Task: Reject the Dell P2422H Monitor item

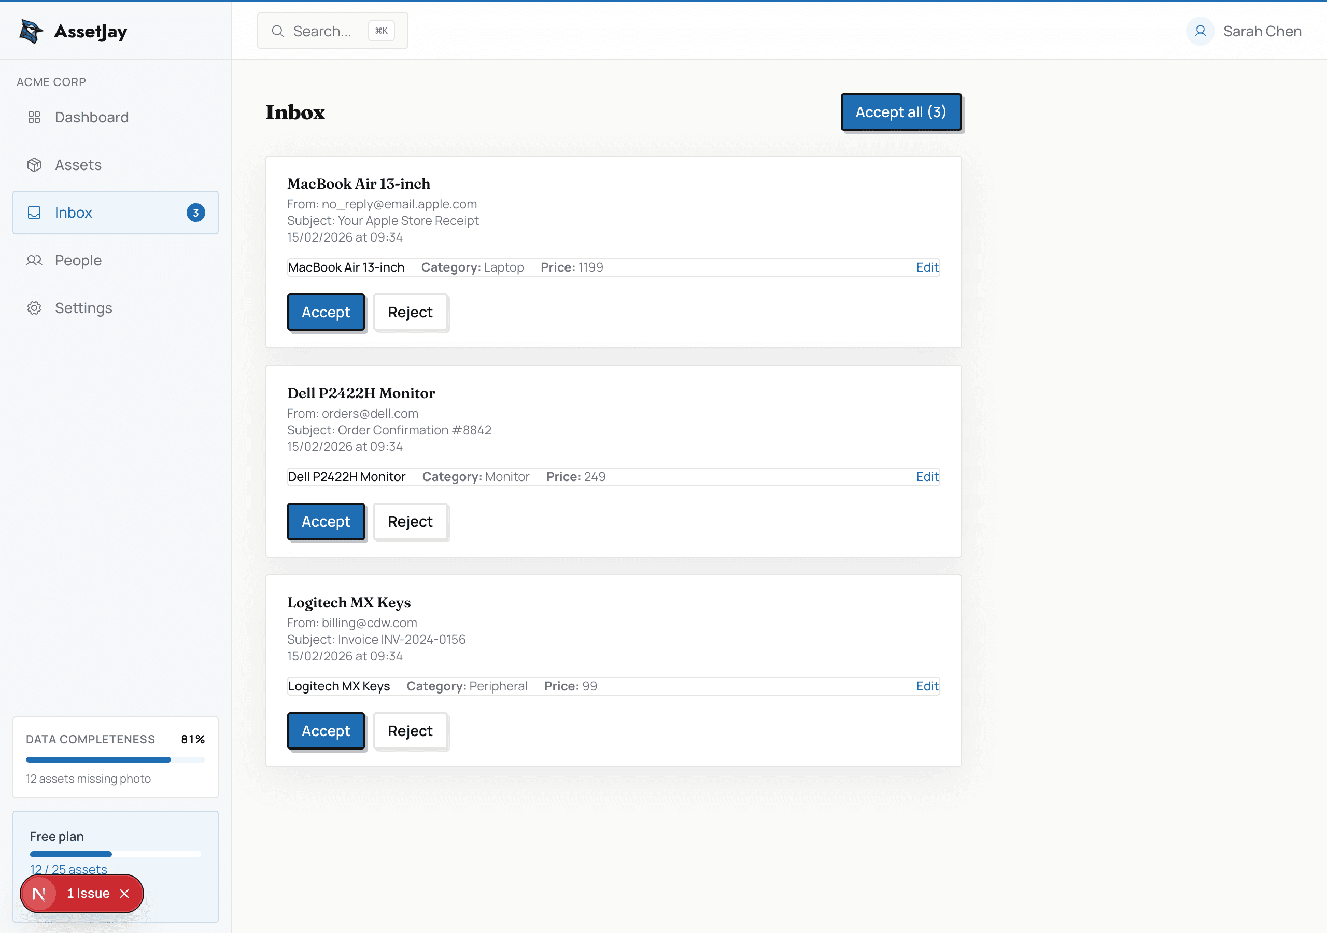Action: click(411, 521)
